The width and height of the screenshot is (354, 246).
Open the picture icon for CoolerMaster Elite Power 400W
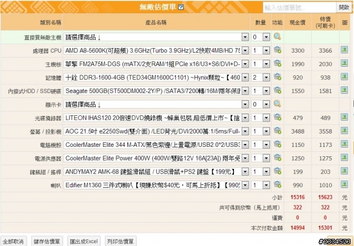point(344,157)
